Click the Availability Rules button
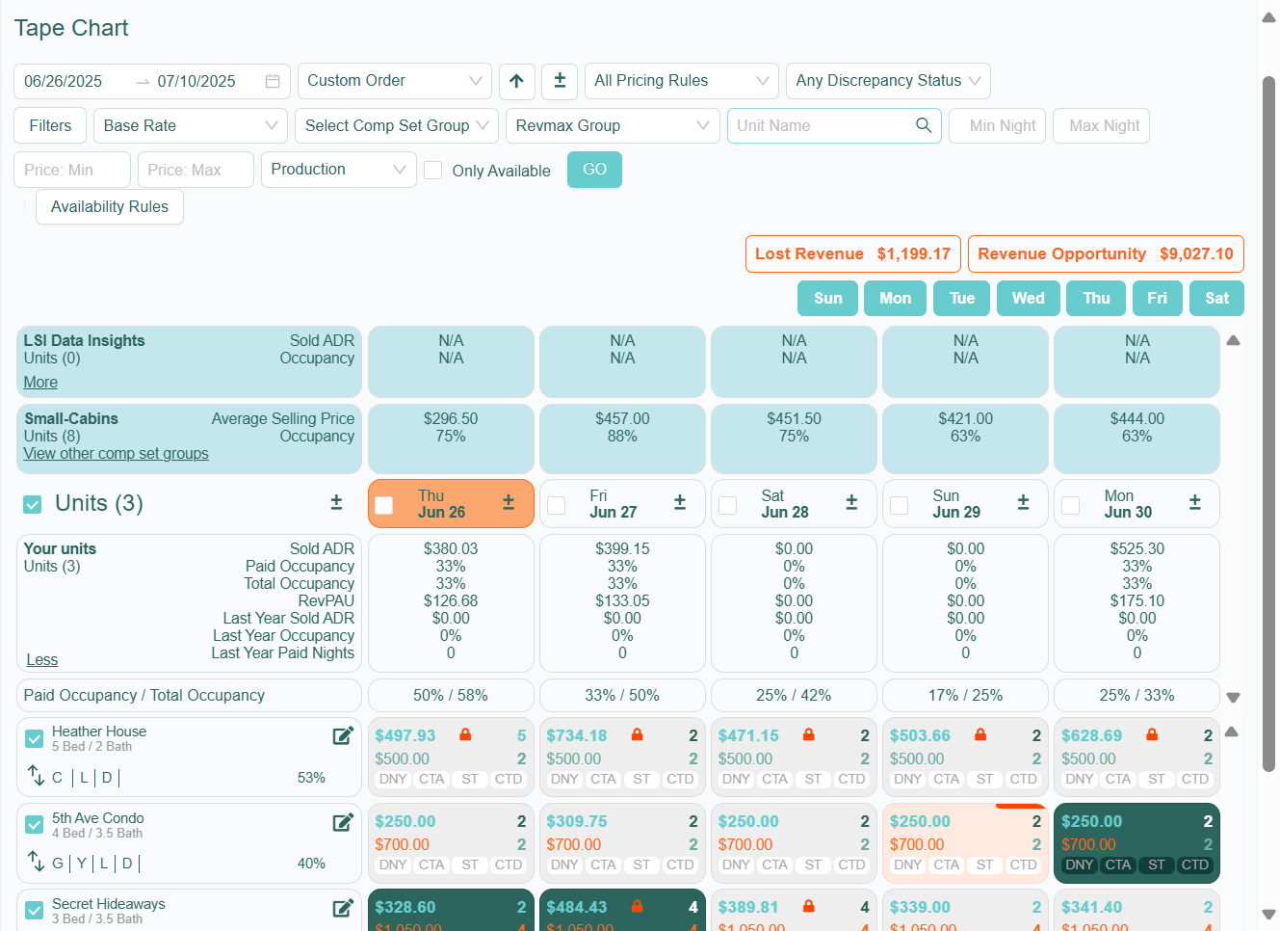The height and width of the screenshot is (931, 1280). [x=110, y=206]
